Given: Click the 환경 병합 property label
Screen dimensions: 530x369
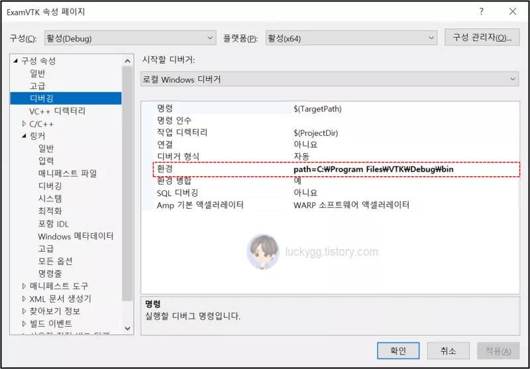Looking at the screenshot, I should 174,181.
